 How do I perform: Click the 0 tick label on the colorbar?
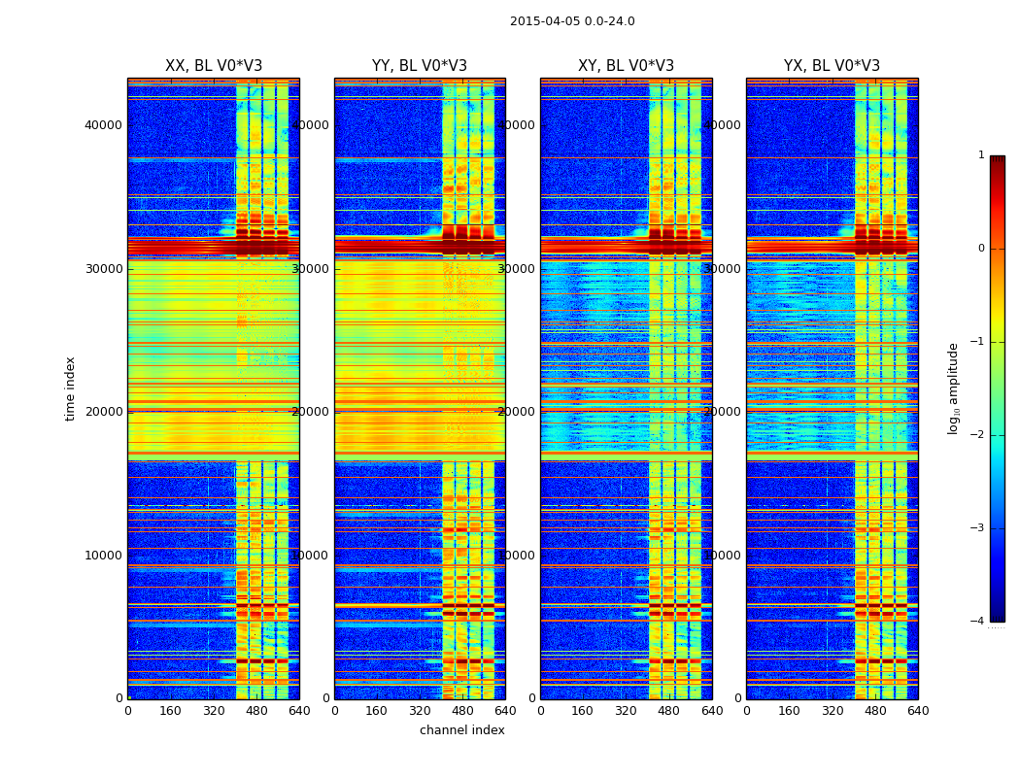point(981,249)
